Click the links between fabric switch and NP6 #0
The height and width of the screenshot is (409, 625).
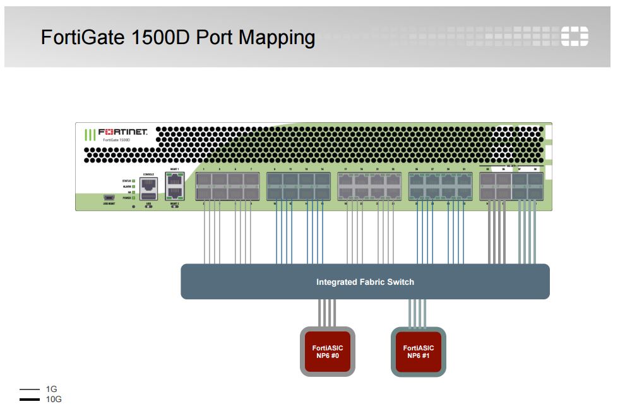coord(327,313)
